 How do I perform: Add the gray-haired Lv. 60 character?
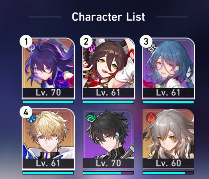169,139
